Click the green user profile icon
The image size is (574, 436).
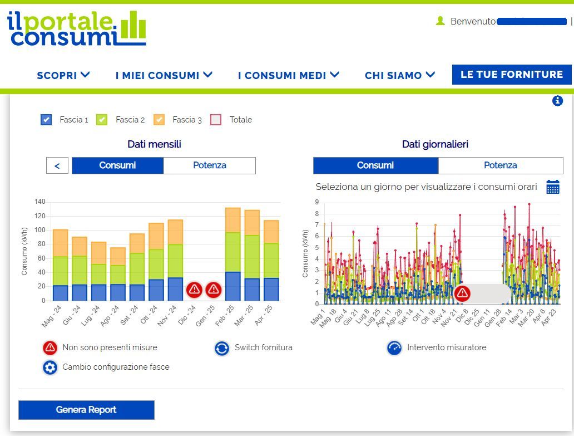[x=441, y=21]
